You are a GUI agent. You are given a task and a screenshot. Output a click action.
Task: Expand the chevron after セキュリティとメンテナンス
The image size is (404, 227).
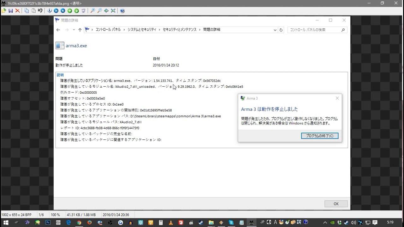pos(200,30)
